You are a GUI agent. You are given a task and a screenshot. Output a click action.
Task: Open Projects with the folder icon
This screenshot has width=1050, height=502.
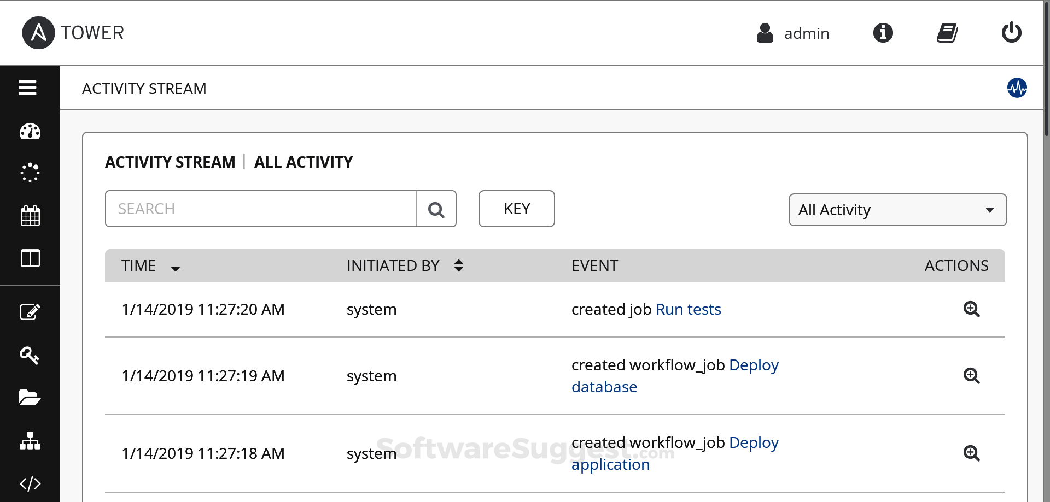[30, 398]
